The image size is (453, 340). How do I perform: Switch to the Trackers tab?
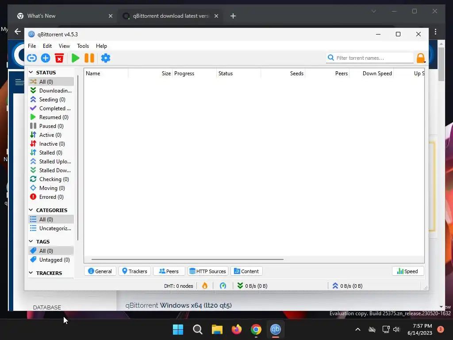[x=134, y=271]
